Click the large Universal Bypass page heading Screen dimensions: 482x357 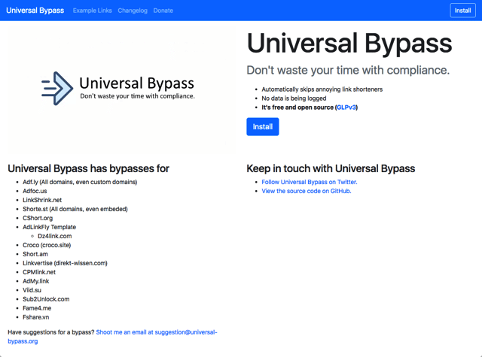(349, 44)
